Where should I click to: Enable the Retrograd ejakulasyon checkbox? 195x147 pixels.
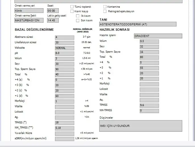coord(105,11)
